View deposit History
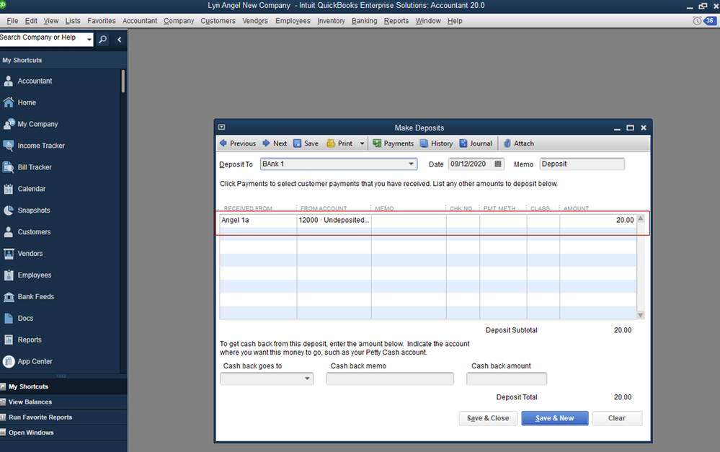Screen dimensions: 720x452 coord(436,143)
